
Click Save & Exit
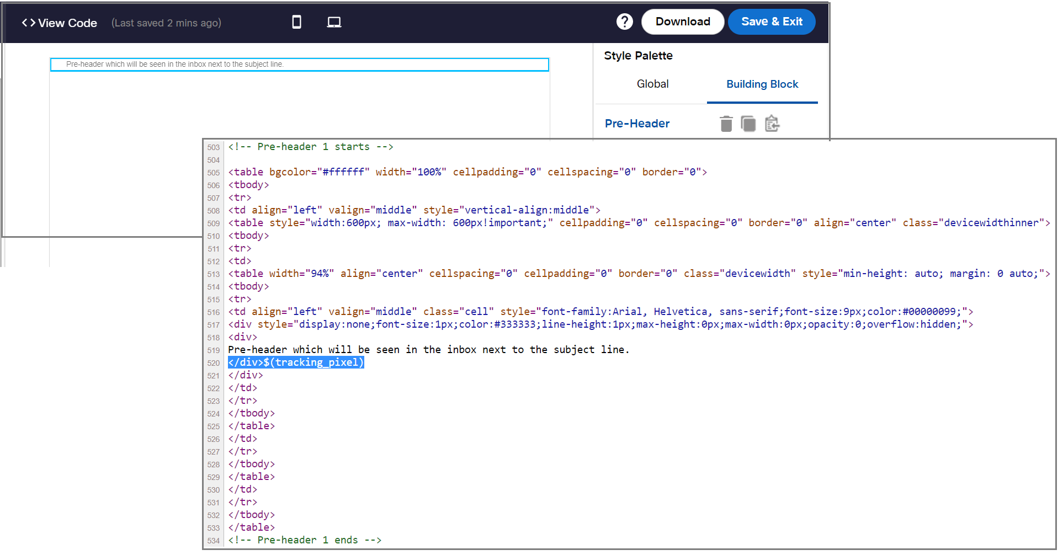[772, 22]
